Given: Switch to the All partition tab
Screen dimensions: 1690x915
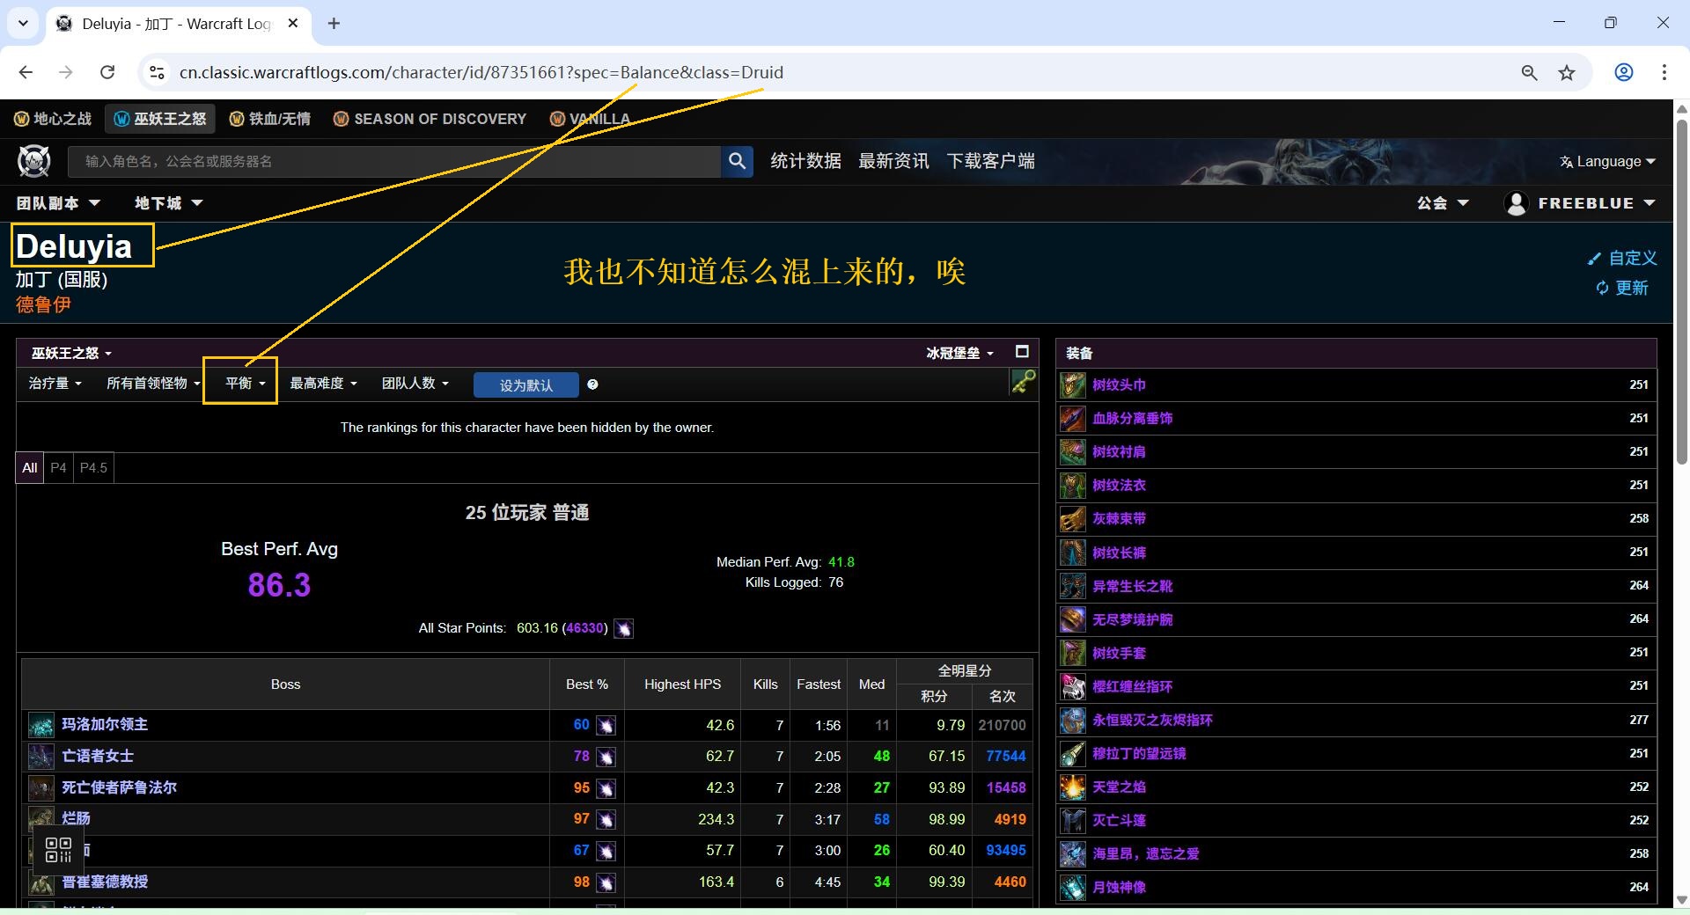Looking at the screenshot, I should click(30, 467).
